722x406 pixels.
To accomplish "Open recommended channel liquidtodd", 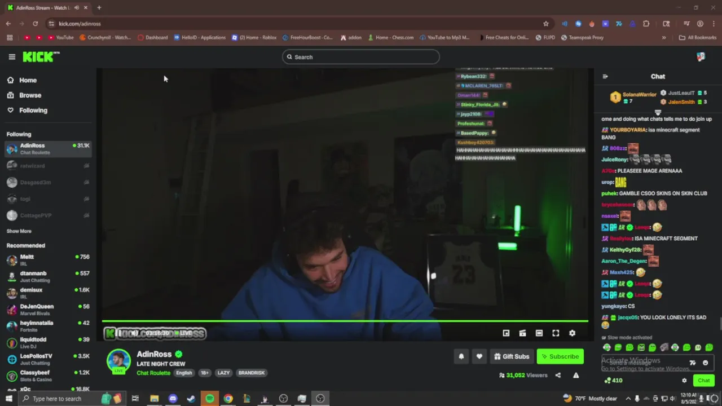I will (x=48, y=342).
